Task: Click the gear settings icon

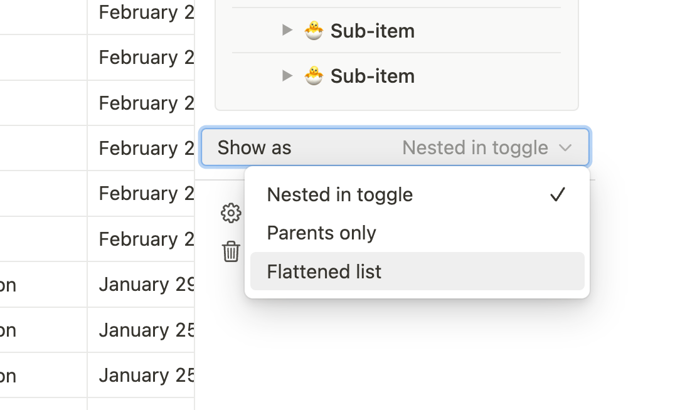Action: point(231,213)
